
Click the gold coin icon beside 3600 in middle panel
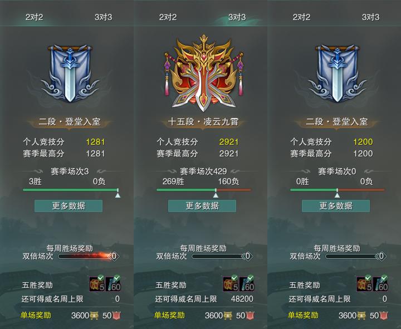tap(228, 316)
